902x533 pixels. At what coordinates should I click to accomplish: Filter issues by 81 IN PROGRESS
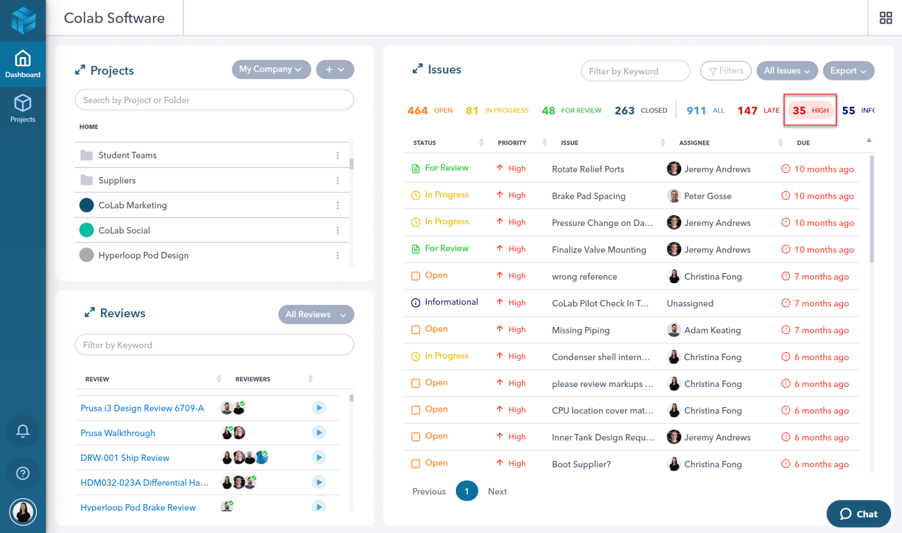click(x=497, y=111)
